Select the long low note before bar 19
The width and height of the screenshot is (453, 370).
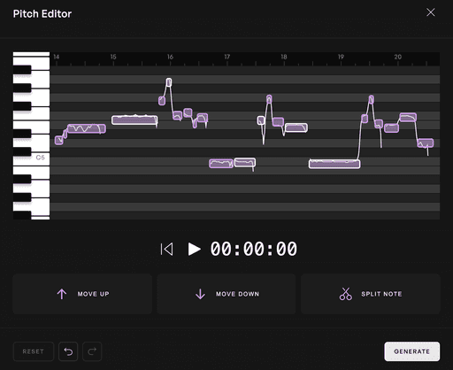tap(334, 164)
